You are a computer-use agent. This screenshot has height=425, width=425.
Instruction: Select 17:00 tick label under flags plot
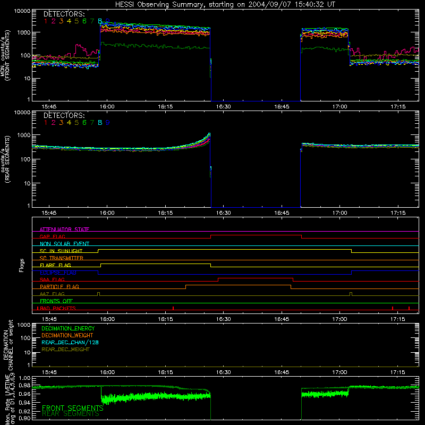click(x=340, y=319)
